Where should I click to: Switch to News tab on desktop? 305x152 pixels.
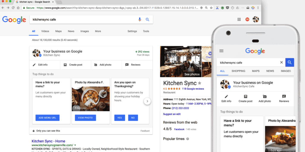71,31
